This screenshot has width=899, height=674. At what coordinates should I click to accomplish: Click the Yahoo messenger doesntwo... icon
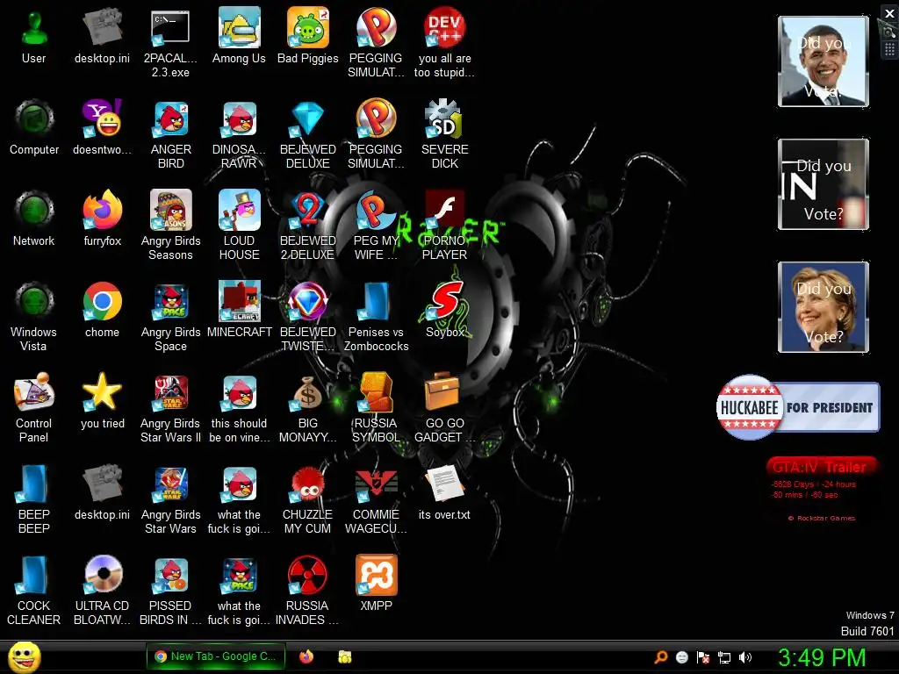102,127
